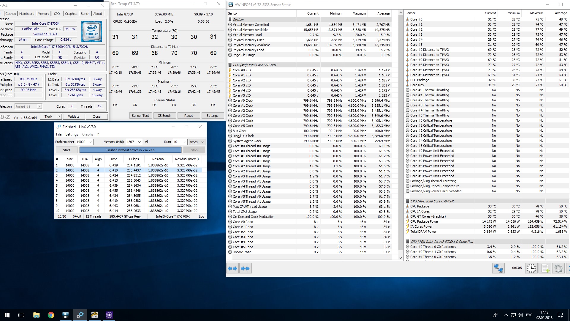The image size is (570, 321).
Task: Click the HWiNFO collapse columns arrows icon
Action: coord(245,268)
